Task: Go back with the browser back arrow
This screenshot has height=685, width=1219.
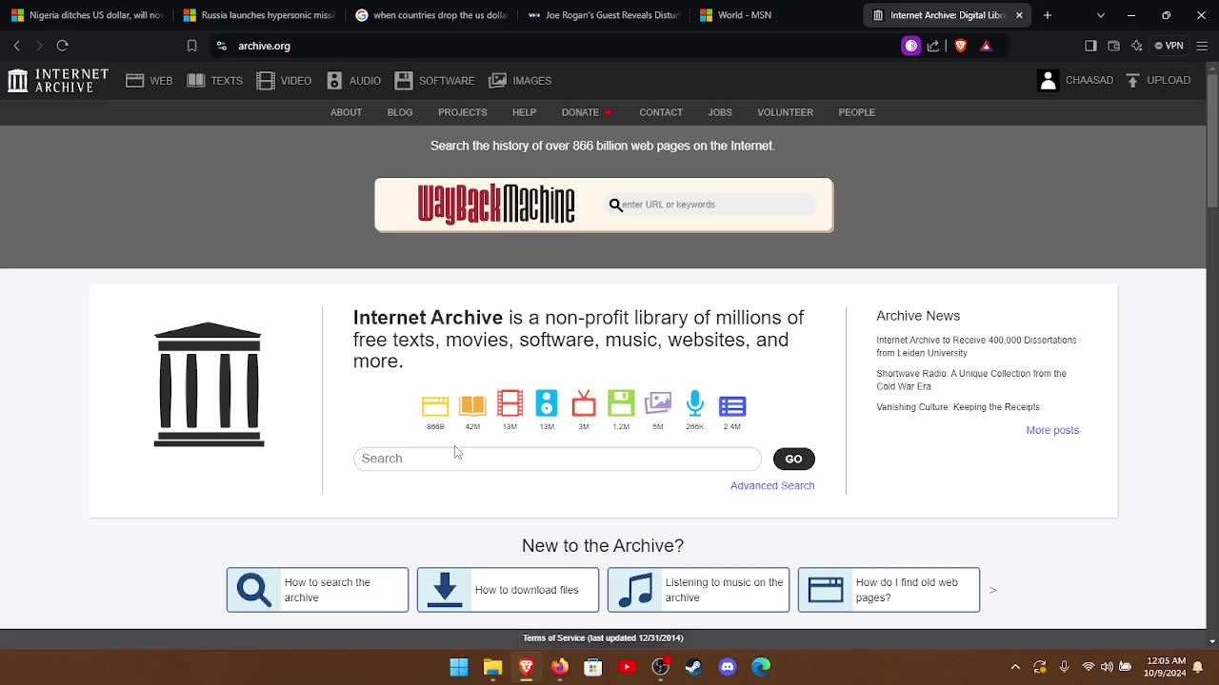Action: tap(16, 46)
